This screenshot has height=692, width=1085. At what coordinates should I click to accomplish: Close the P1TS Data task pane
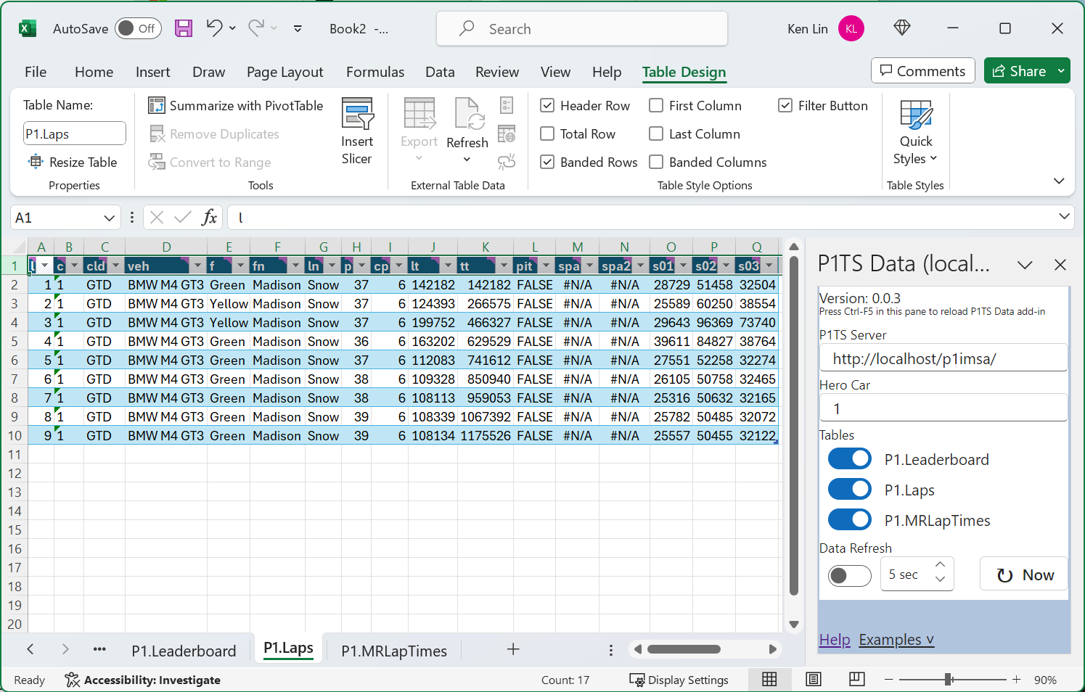click(x=1060, y=265)
